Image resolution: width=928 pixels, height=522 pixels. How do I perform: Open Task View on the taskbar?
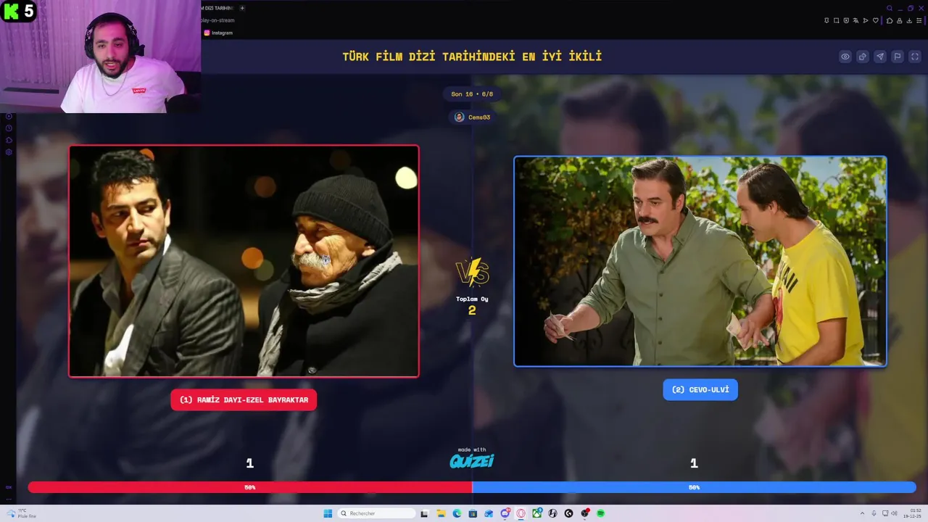pos(424,513)
